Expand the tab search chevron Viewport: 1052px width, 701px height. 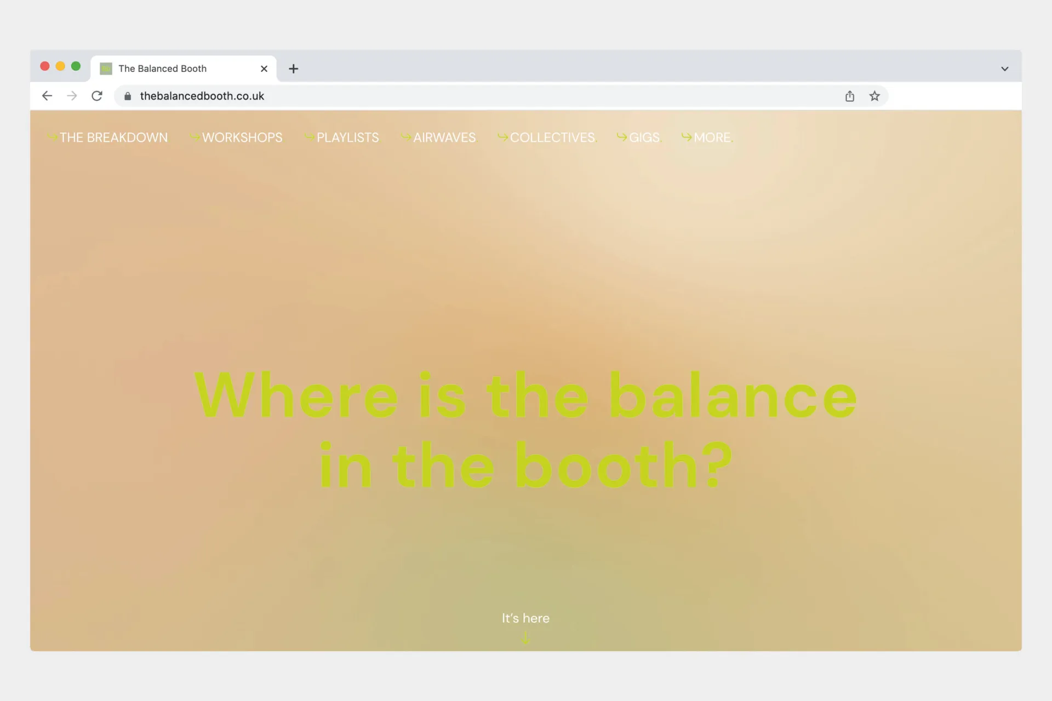(1004, 69)
